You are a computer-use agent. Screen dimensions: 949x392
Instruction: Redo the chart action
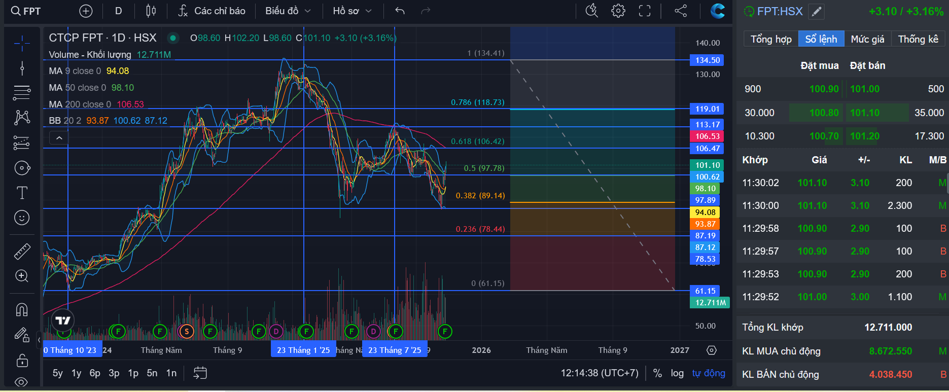[x=426, y=11]
